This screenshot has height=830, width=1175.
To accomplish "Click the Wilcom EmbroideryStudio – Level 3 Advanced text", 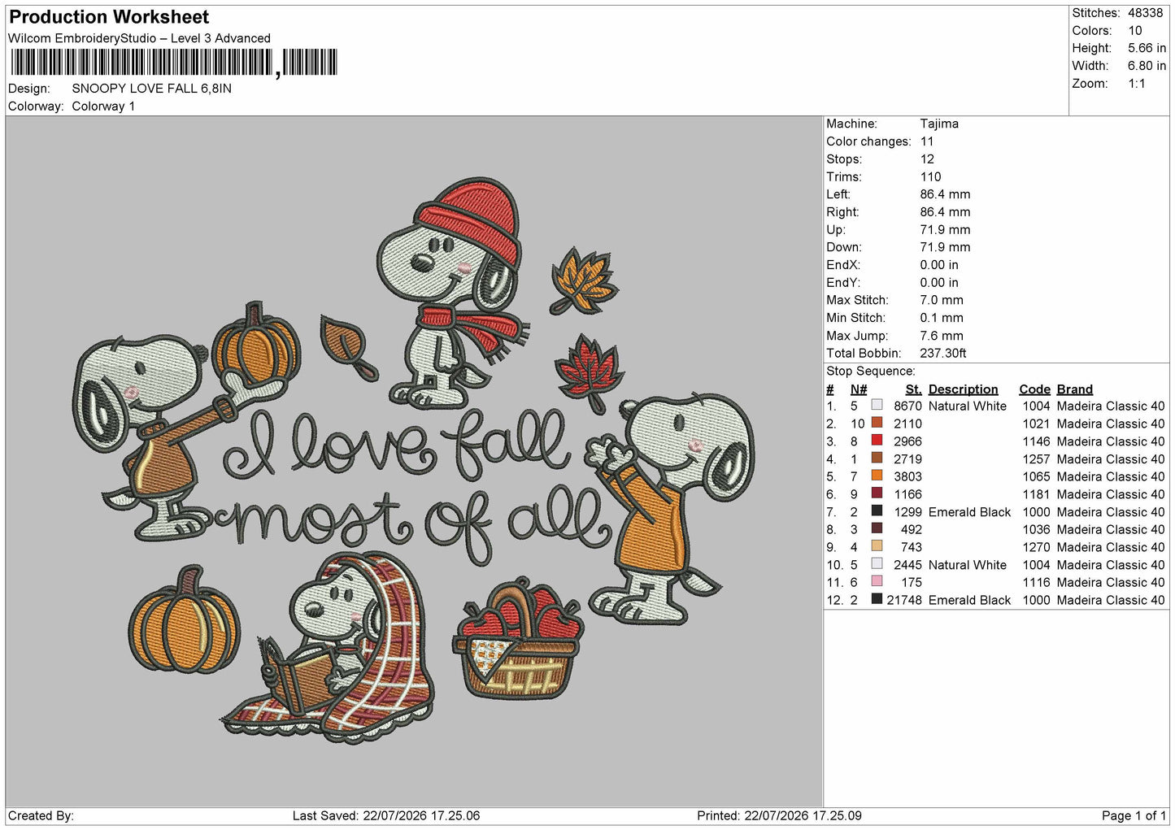I will 139,38.
